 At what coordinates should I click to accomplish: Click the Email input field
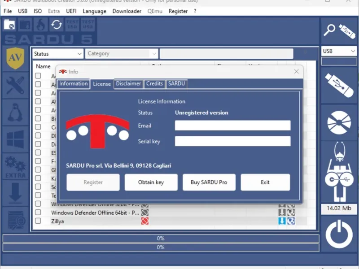tap(232, 126)
